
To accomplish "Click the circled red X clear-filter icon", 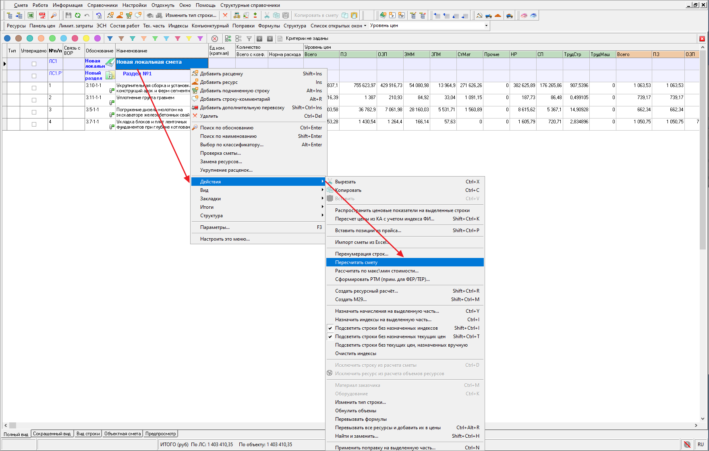I will (x=215, y=39).
